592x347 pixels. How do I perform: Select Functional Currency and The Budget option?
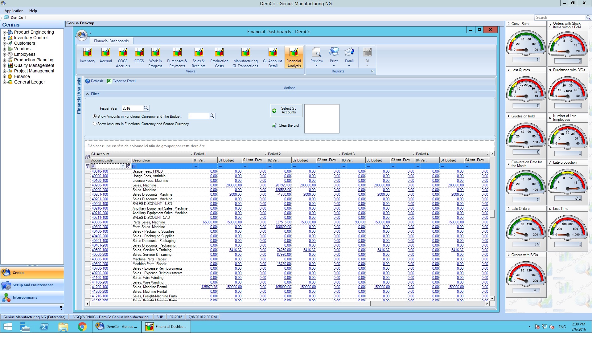[95, 116]
